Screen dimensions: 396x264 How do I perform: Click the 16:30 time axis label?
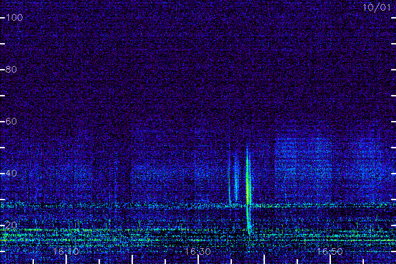coord(198,251)
